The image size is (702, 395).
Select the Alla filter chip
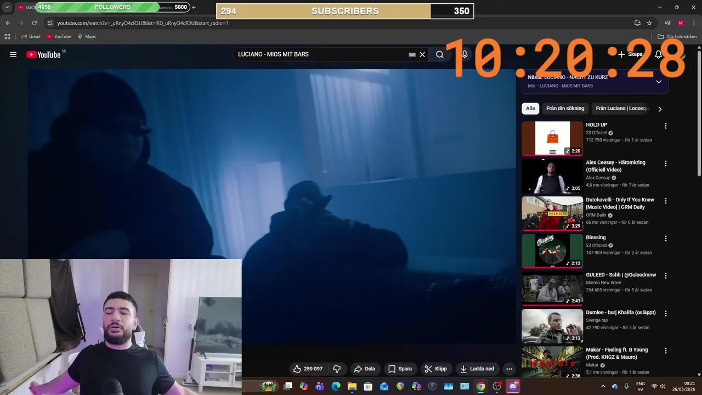pos(530,109)
